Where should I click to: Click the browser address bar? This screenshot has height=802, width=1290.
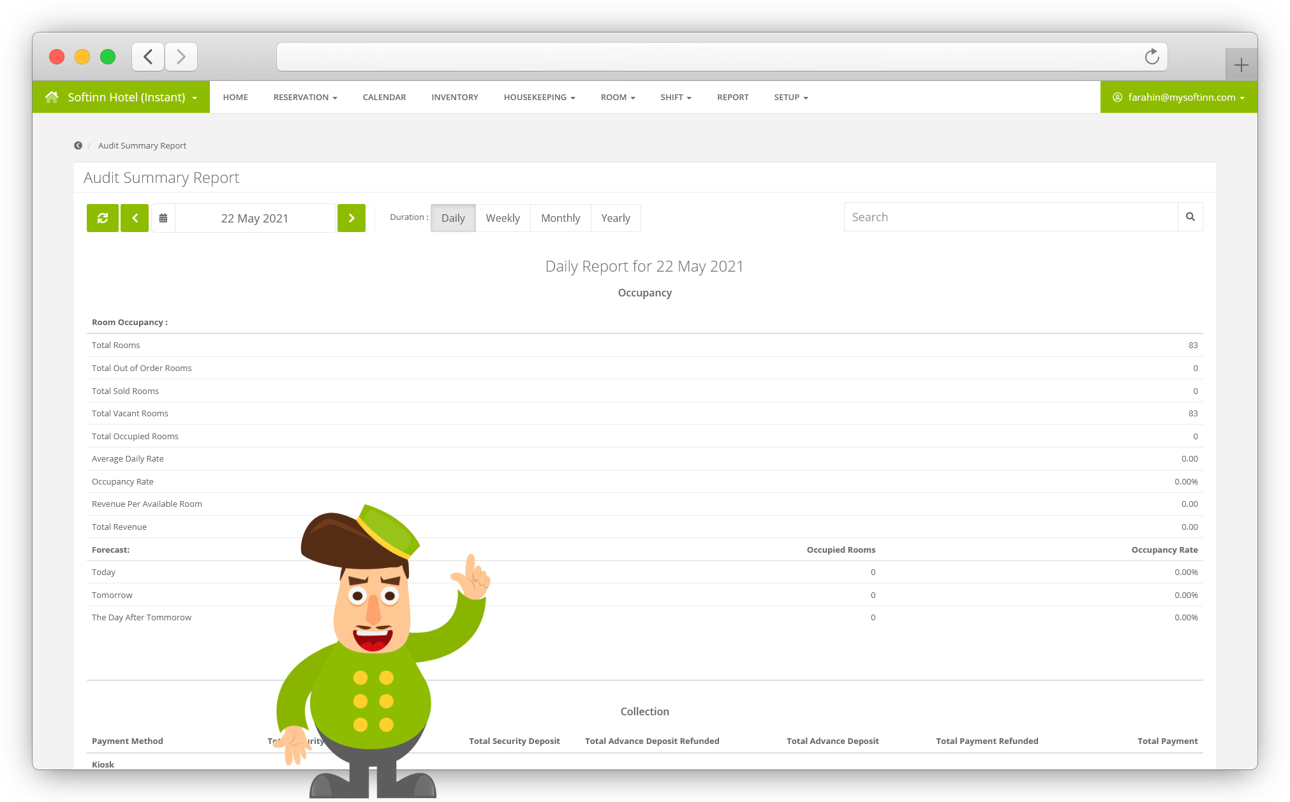722,57
